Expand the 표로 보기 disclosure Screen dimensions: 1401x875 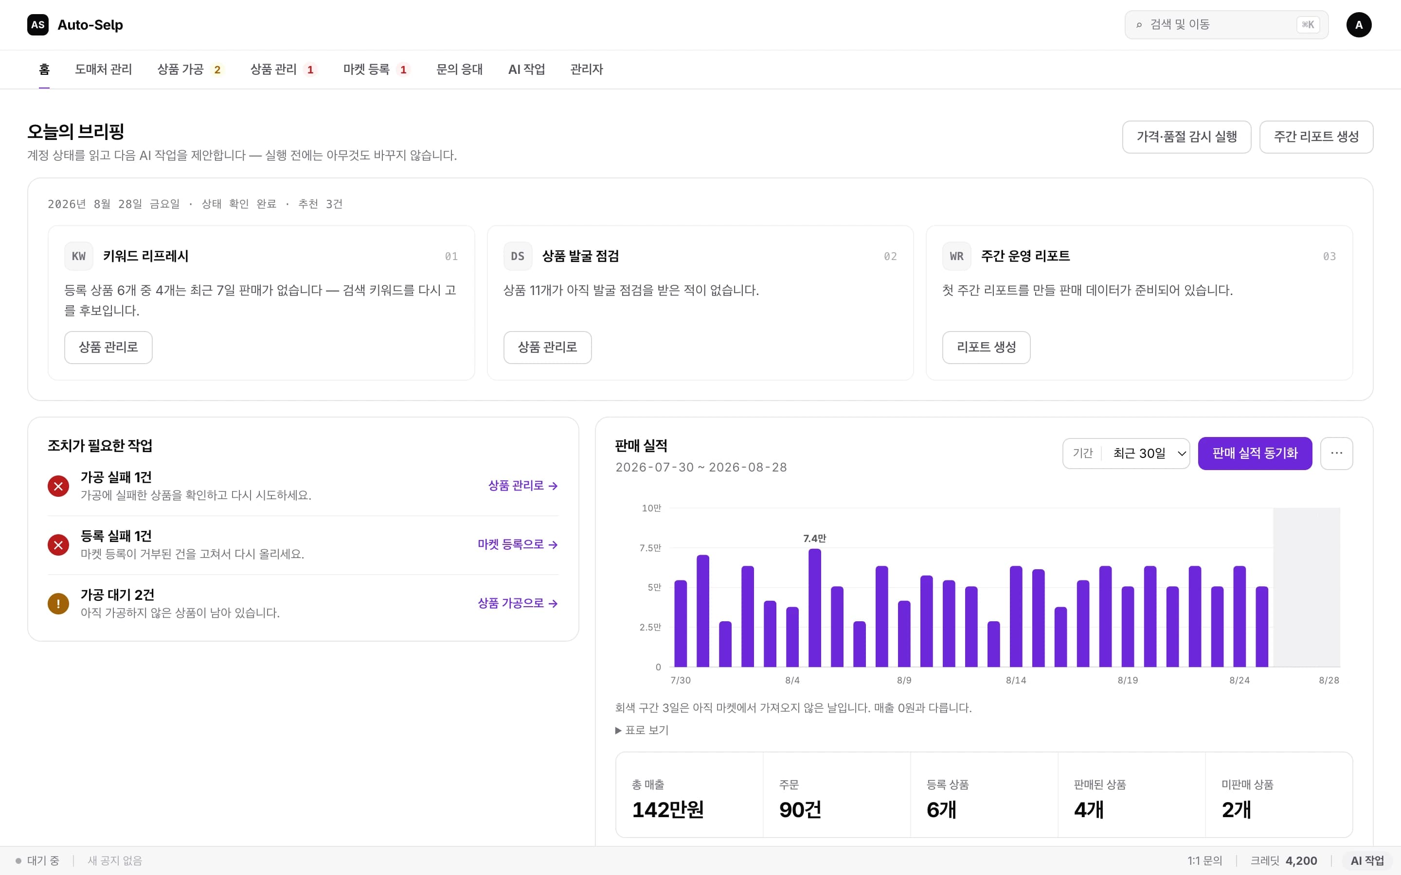pyautogui.click(x=642, y=730)
